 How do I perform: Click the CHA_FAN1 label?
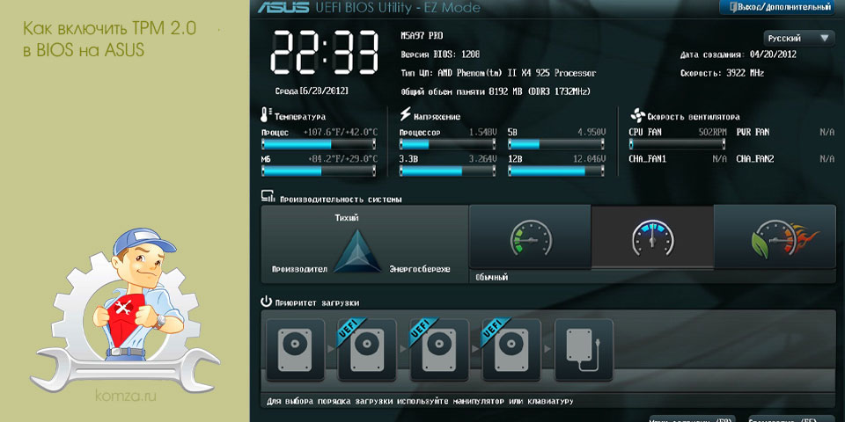647,159
